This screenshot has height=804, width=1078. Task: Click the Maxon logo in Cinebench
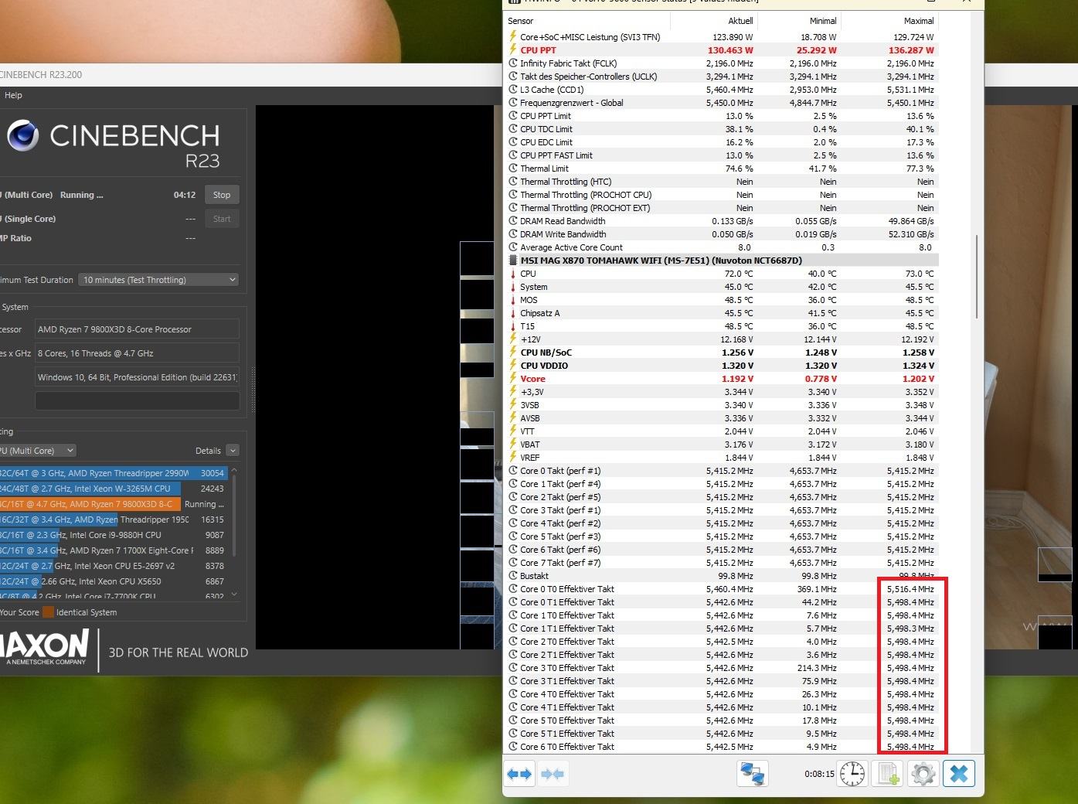point(44,648)
